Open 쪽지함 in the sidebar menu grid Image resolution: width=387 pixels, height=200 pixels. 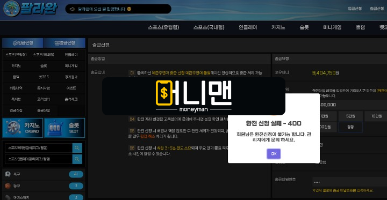(16, 99)
